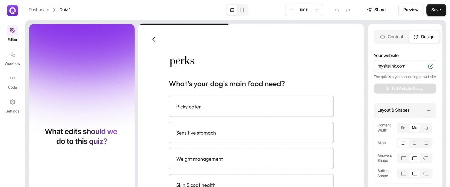Click the Quiz 1 breadcrumb
This screenshot has height=187, width=450.
point(65,10)
